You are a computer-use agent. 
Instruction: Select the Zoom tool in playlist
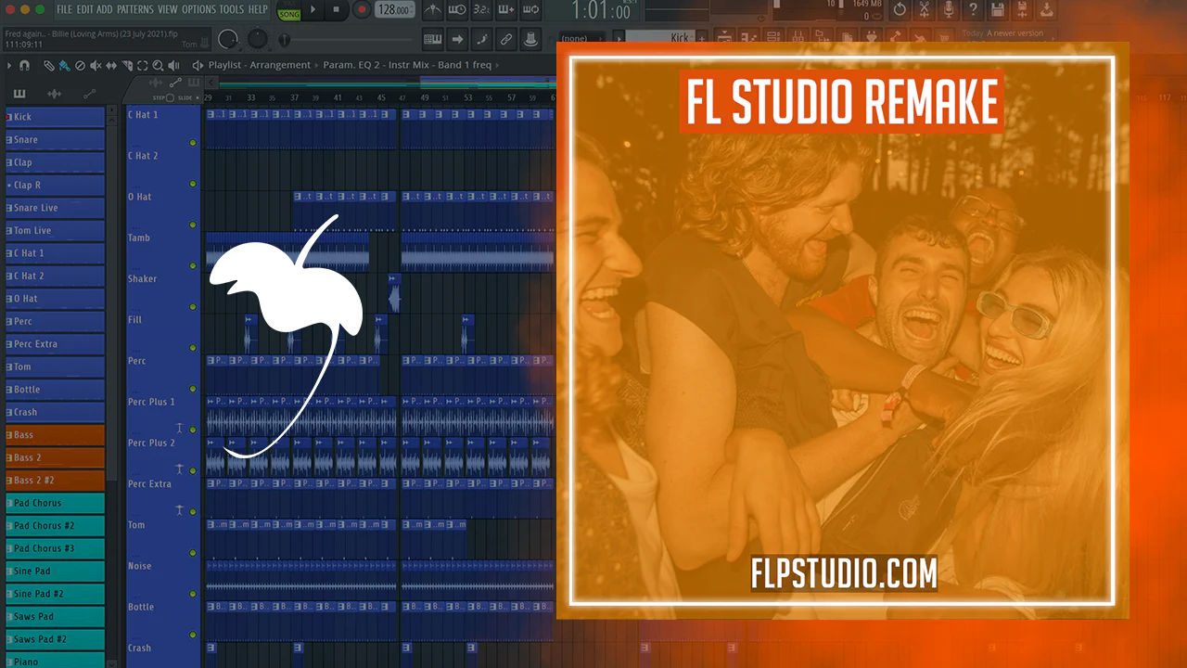click(158, 66)
